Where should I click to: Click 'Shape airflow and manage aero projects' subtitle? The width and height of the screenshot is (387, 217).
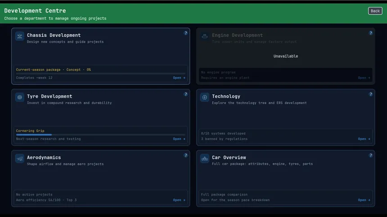(x=65, y=164)
